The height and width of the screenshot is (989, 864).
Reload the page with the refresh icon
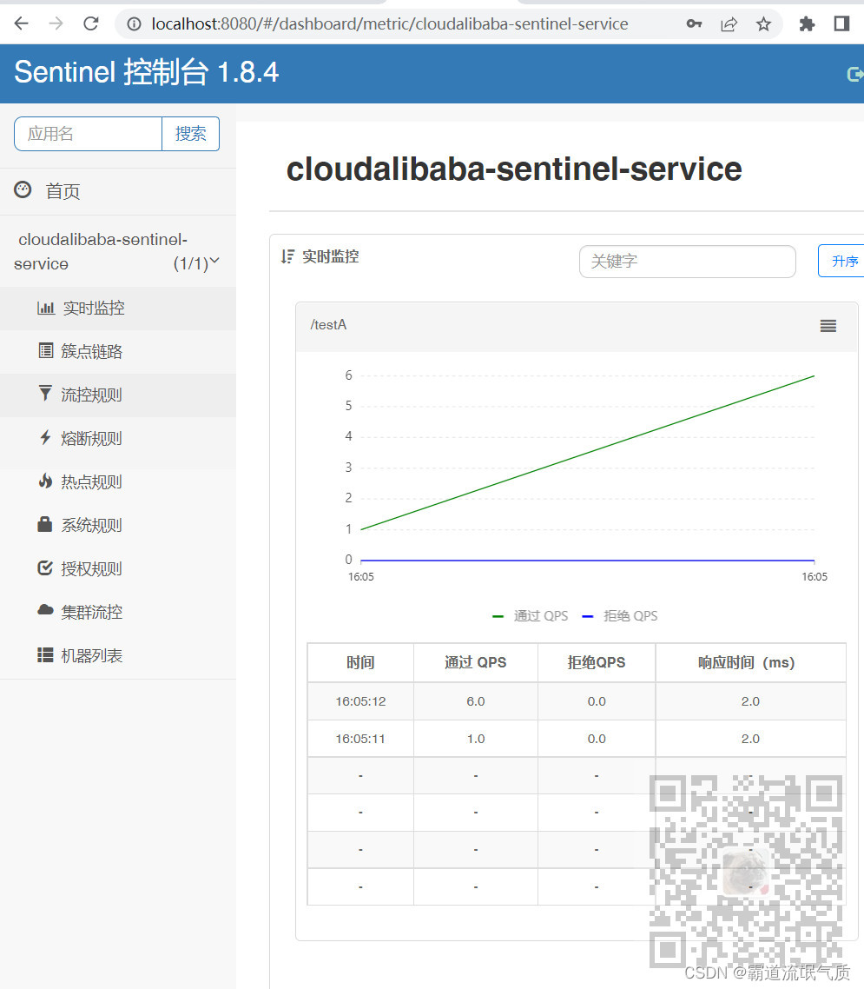coord(91,24)
